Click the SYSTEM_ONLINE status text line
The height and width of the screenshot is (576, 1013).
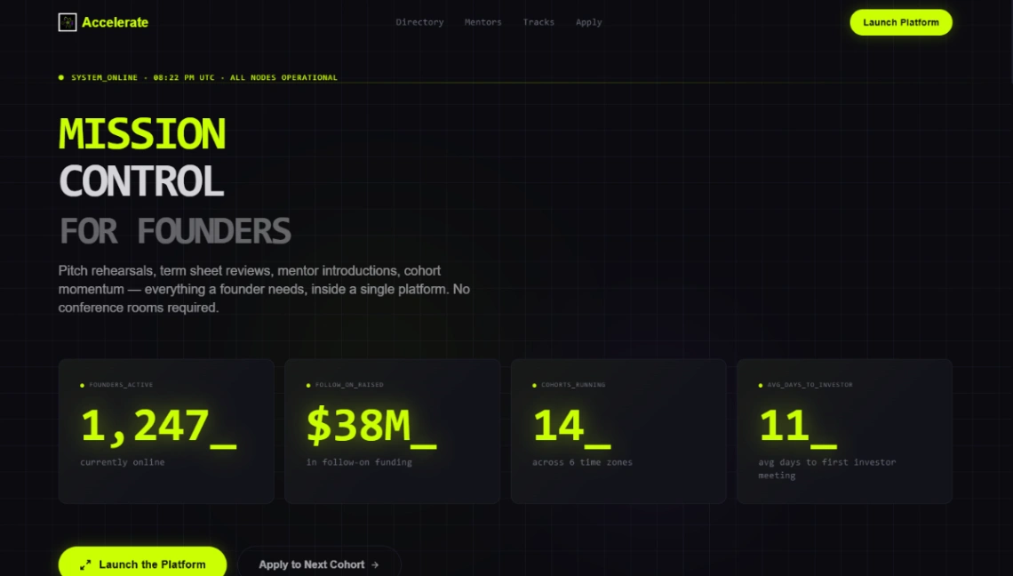(x=204, y=77)
